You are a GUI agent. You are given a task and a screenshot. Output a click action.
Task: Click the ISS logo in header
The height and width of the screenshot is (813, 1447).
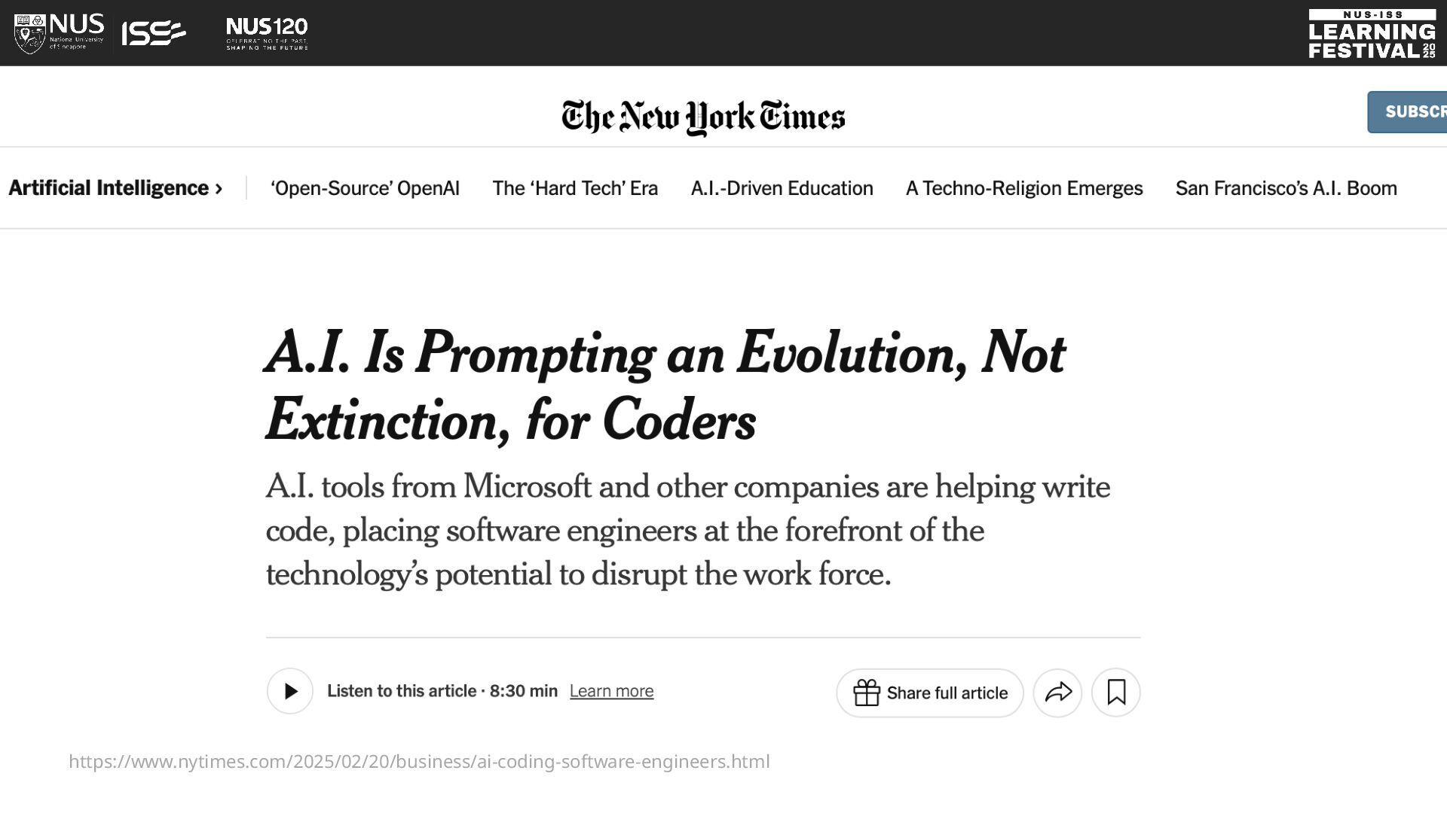click(154, 33)
